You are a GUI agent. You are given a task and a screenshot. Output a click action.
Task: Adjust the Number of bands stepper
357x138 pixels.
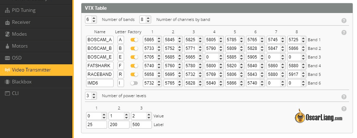94,20
